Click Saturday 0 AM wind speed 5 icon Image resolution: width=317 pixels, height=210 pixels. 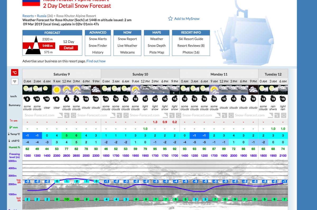(x=27, y=99)
